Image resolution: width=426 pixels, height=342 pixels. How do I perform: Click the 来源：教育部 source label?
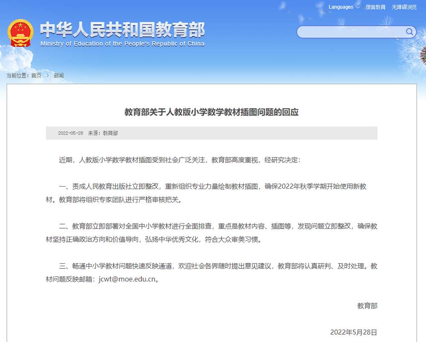click(x=103, y=133)
